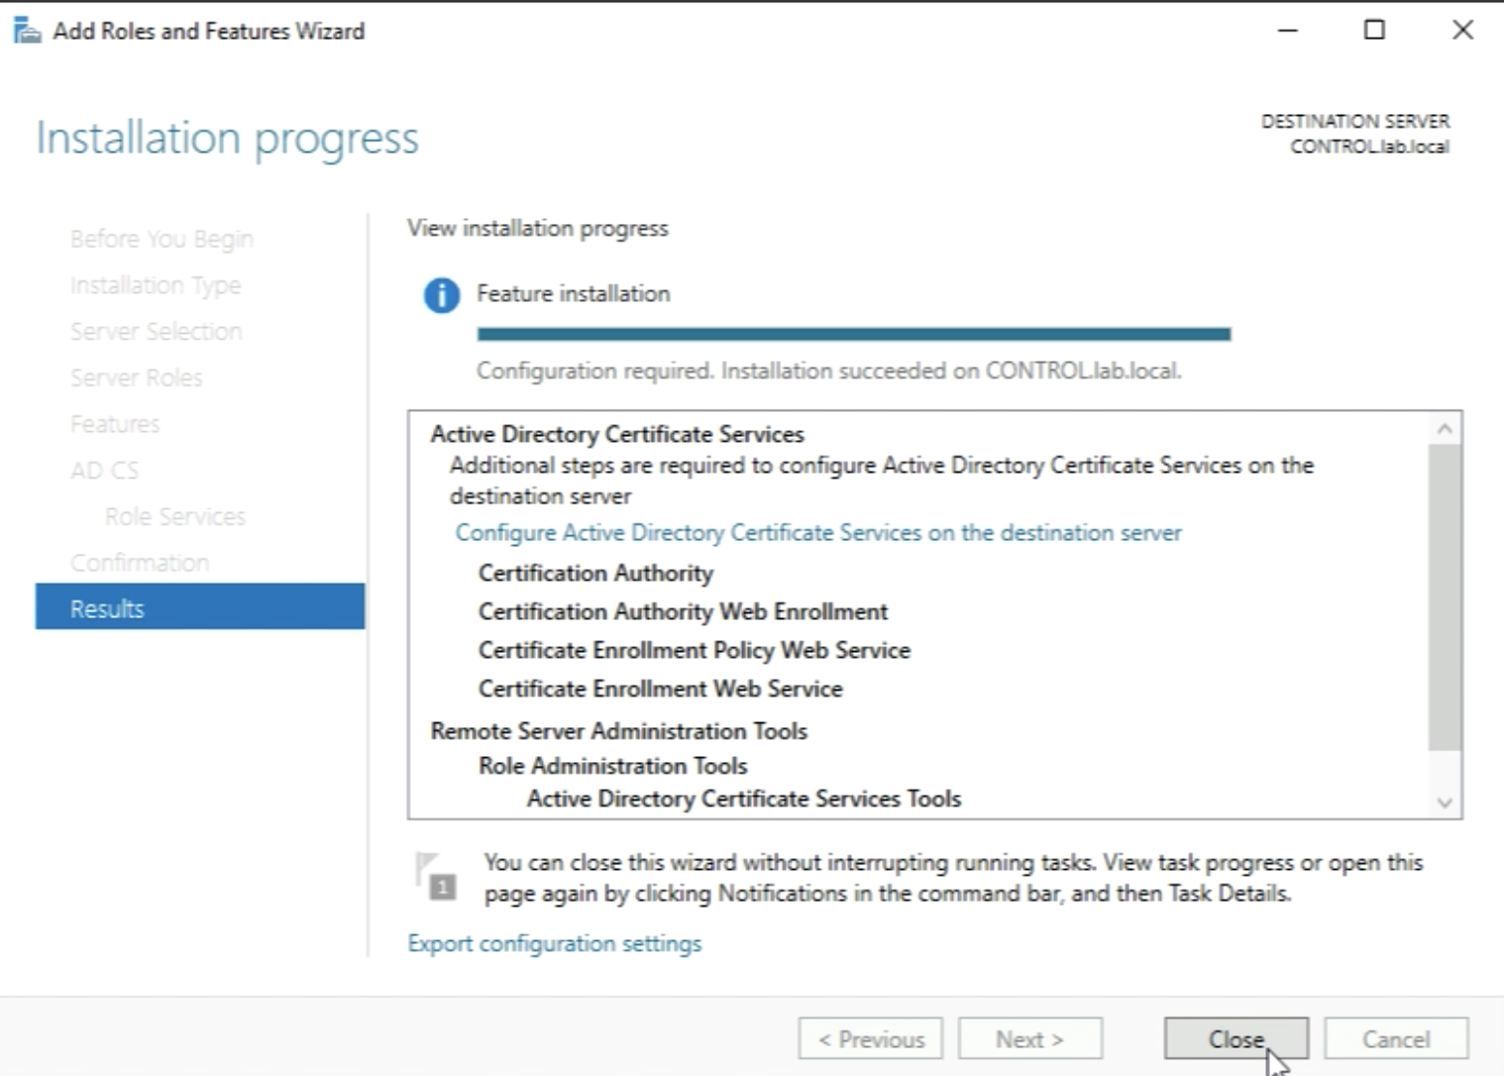Click the blue information icon beside Feature installation
This screenshot has height=1076, width=1504.
[x=441, y=295]
